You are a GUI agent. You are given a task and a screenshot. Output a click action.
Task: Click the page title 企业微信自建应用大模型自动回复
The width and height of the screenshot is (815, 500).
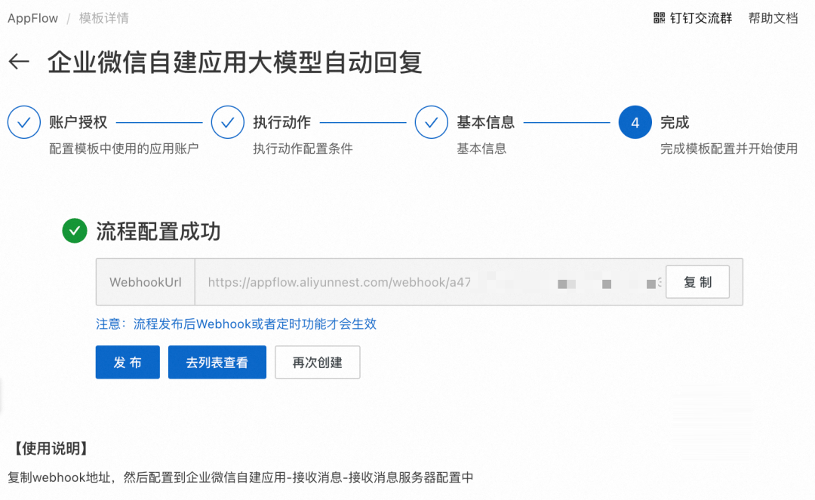235,63
